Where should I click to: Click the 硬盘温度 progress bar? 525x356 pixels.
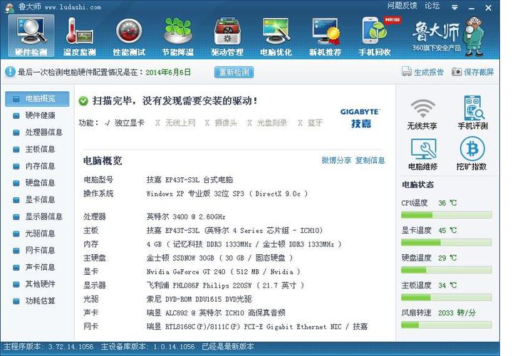(447, 270)
